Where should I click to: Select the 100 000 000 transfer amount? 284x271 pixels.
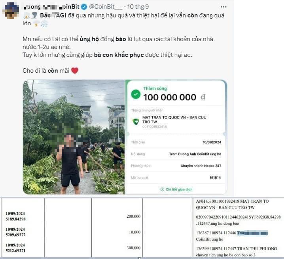[169, 97]
